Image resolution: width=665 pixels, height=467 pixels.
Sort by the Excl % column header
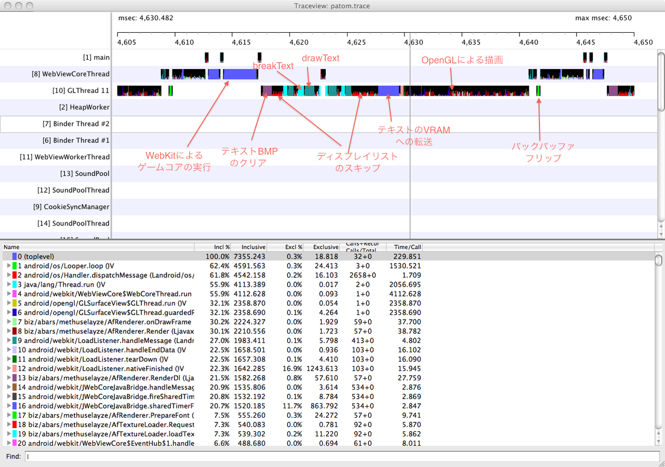(x=286, y=247)
